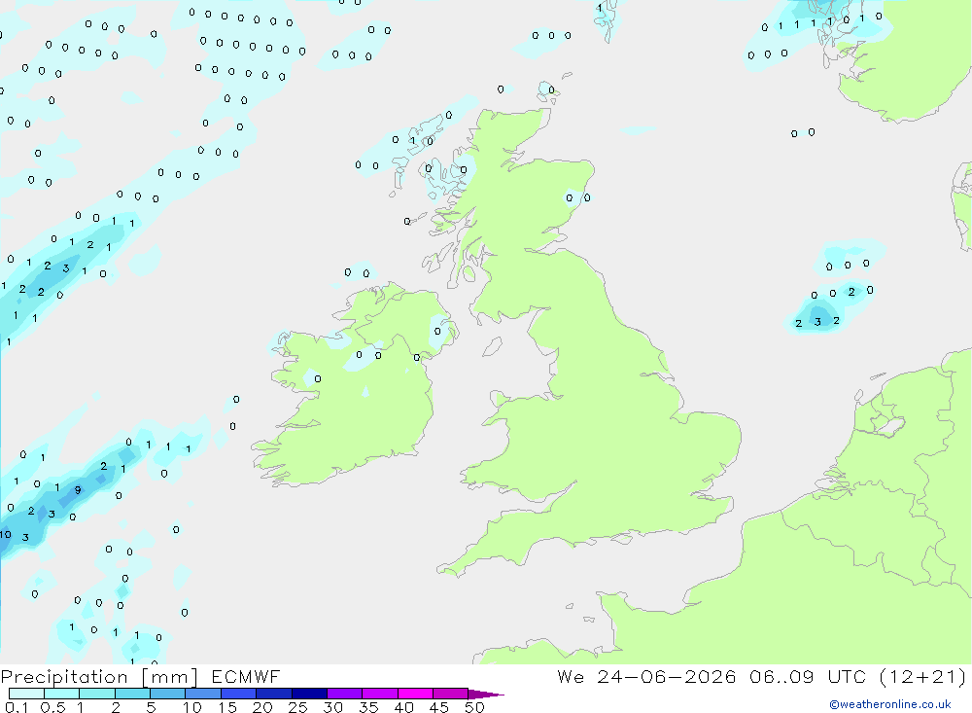Click the '(12+21)' forecast run text
This screenshot has width=972, height=713.
[922, 676]
